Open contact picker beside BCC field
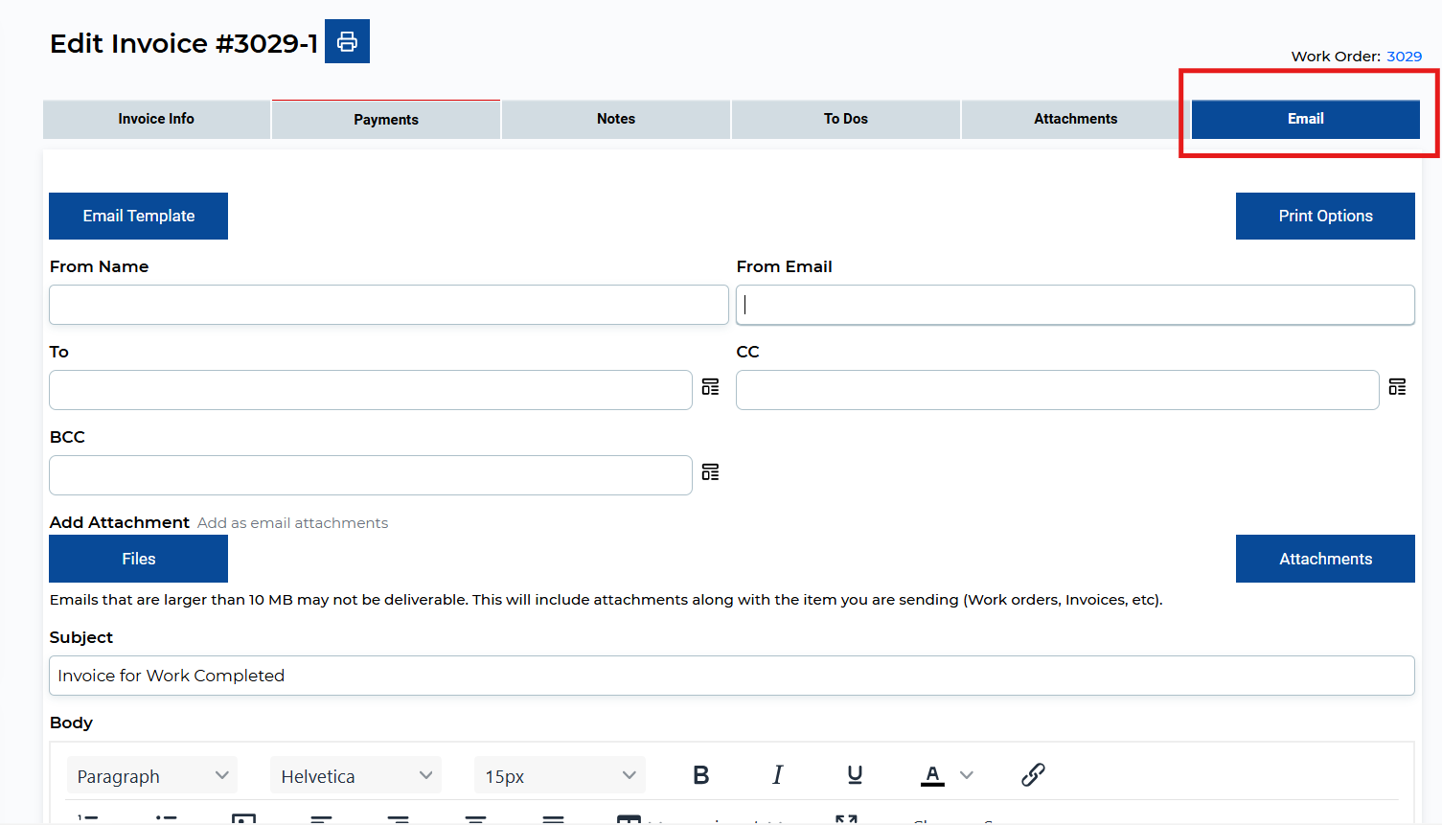The width and height of the screenshot is (1442, 826). pyautogui.click(x=710, y=472)
